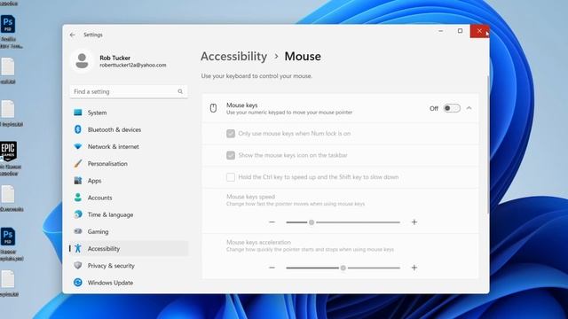Image resolution: width=568 pixels, height=319 pixels.
Task: Select the lower Photoshop PSD desktop file
Action: coord(8,237)
